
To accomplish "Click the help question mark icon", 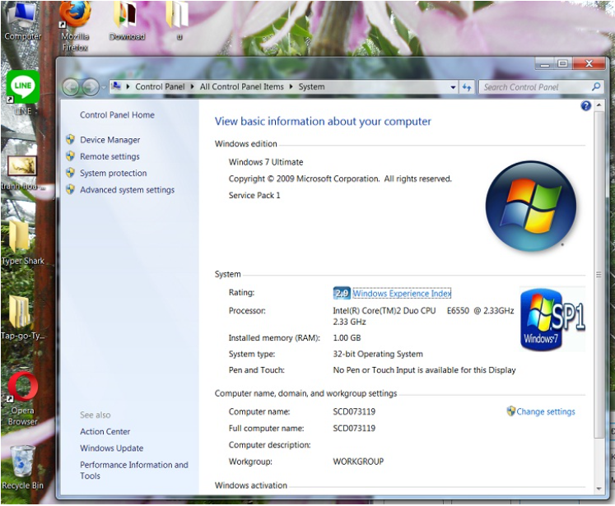I will [585, 106].
